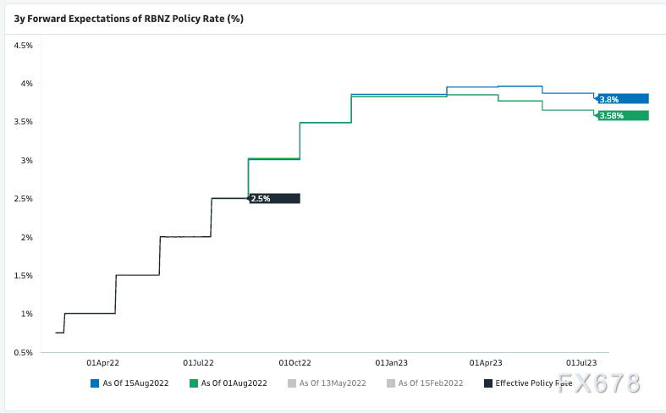Select the blue 3.8% end value tag
The height and width of the screenshot is (413, 666).
pos(622,99)
